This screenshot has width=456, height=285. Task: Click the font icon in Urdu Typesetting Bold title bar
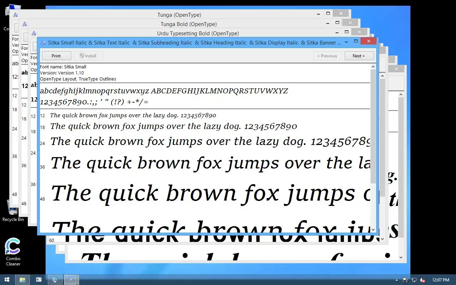pos(34,33)
